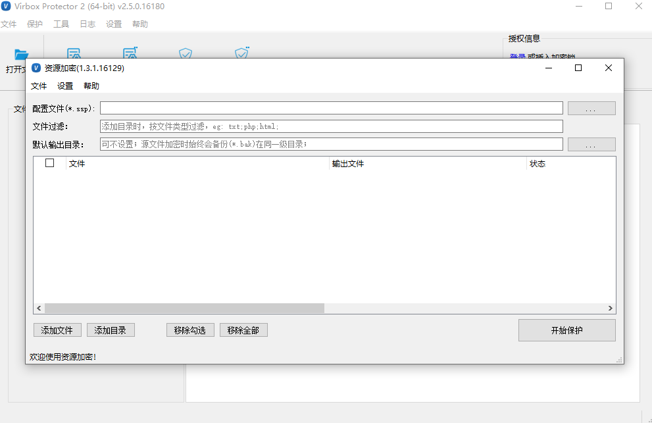Click the 登录 link in 授权信息 panel
This screenshot has height=423, width=652.
click(518, 56)
